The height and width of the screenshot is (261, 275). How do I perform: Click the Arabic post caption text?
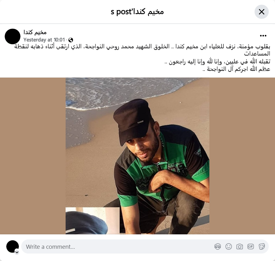click(x=142, y=58)
